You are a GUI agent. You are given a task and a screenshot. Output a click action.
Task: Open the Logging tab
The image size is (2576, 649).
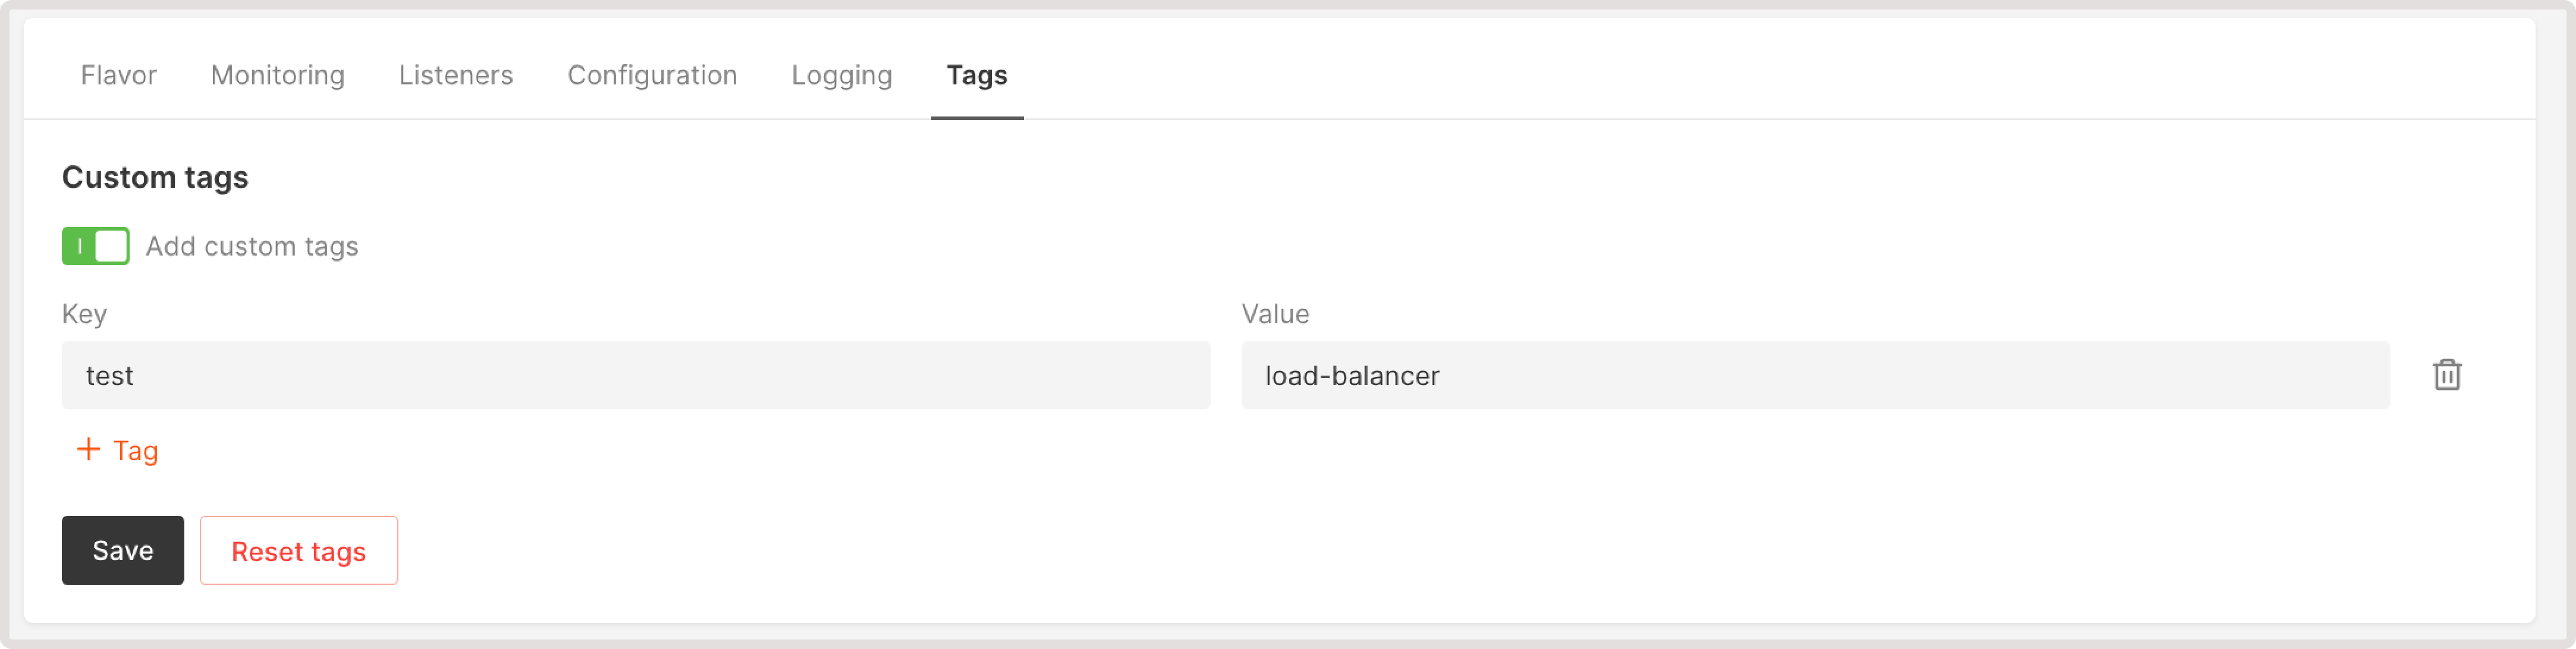click(x=841, y=75)
